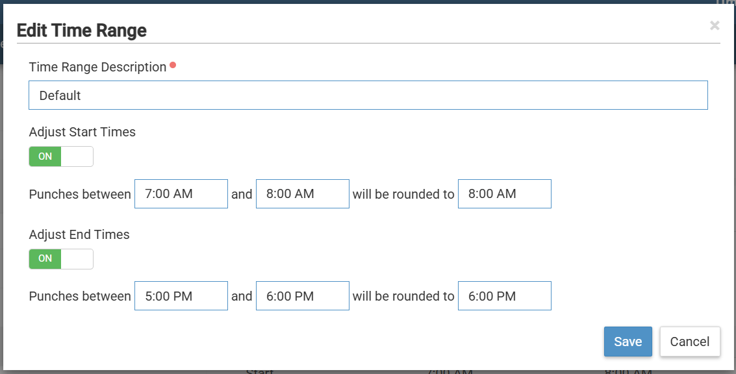The width and height of the screenshot is (736, 374).
Task: Edit the start 'rounded to' 8:00 AM field
Action: click(x=505, y=193)
